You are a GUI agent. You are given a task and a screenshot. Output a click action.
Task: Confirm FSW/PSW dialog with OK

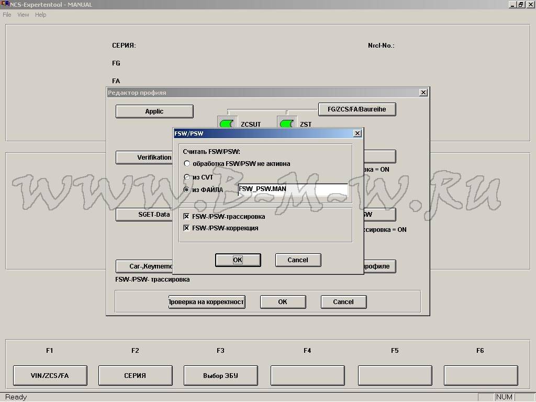click(x=238, y=260)
